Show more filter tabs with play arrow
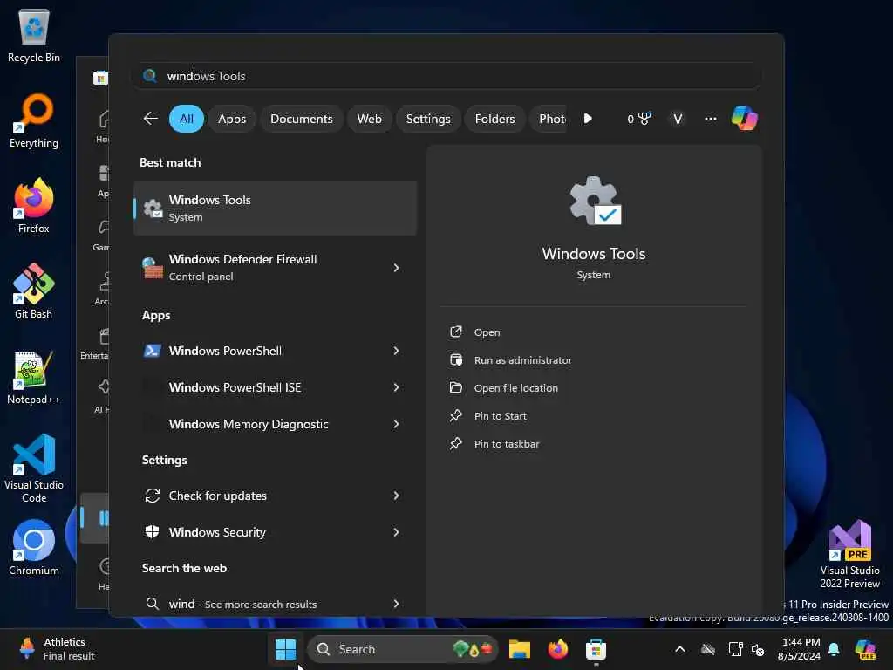 click(x=588, y=119)
